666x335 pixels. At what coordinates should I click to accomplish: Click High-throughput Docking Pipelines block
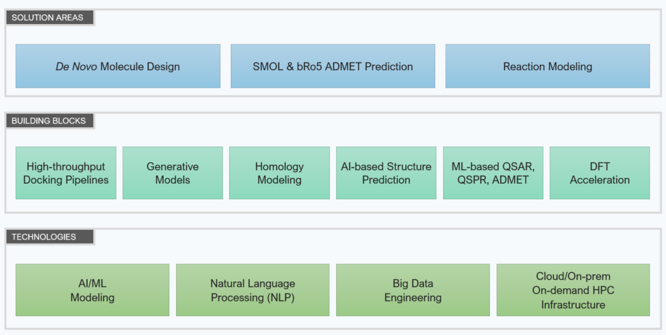[x=66, y=173]
